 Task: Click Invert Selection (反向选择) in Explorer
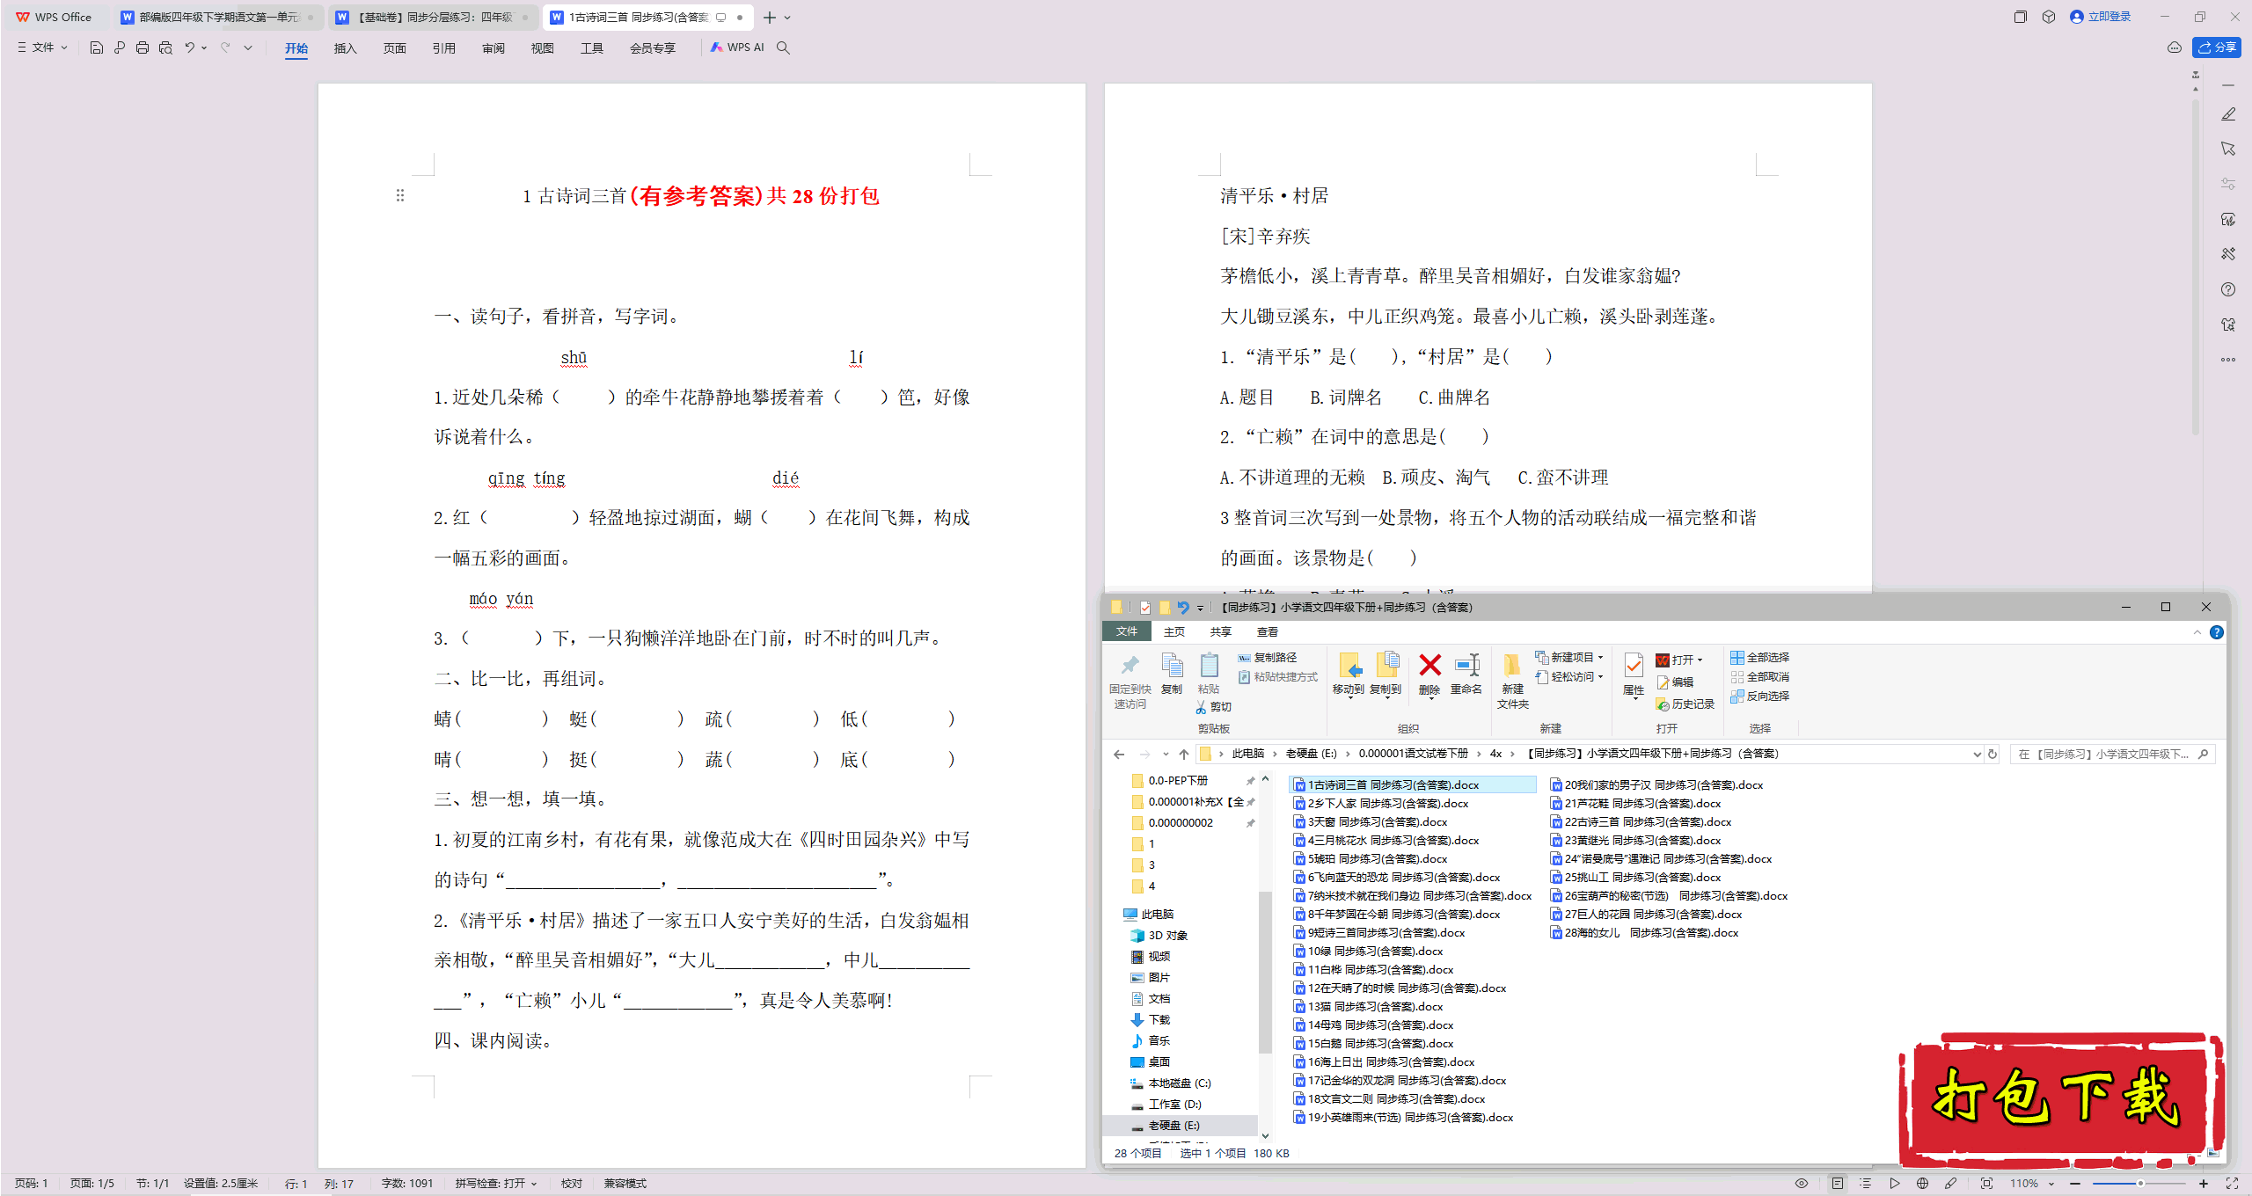pyautogui.click(x=1760, y=696)
